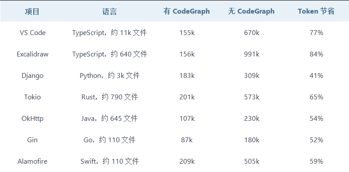Click the Rust 约 790 文件 cell
Image resolution: width=349 pixels, height=172 pixels.
point(109,97)
